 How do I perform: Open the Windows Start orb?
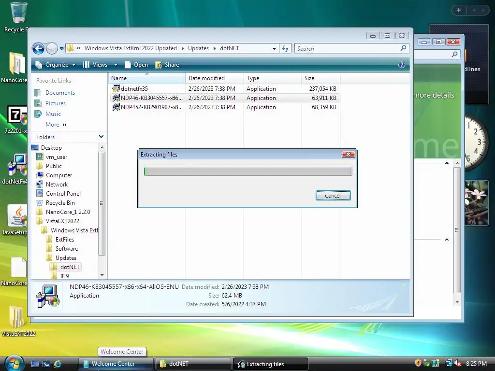14,363
